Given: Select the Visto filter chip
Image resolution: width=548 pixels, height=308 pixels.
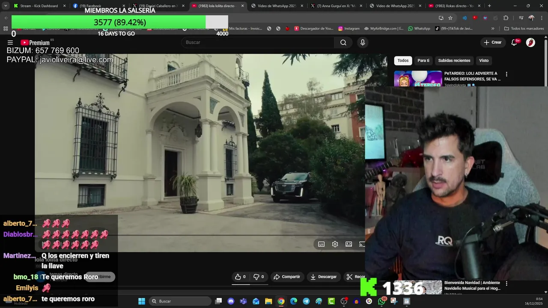Looking at the screenshot, I should pos(484,60).
